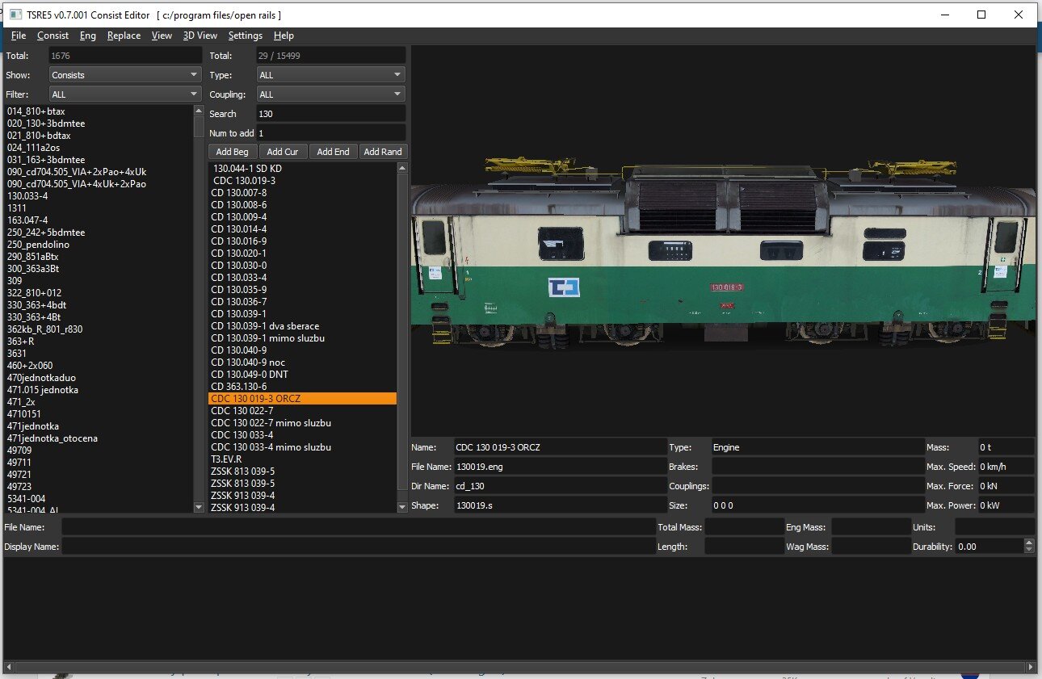Click the Add Beg button
1042x679 pixels.
[233, 152]
